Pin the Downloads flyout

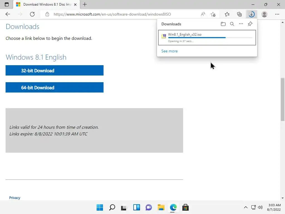[250, 24]
